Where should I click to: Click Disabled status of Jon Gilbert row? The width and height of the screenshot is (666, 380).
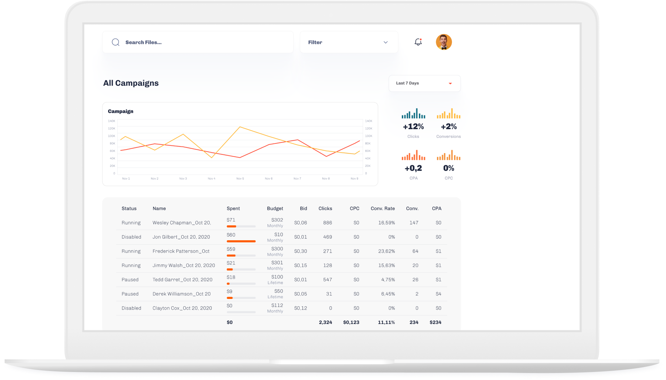(x=131, y=237)
